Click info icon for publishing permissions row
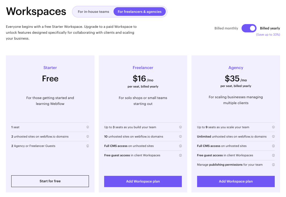Image resolution: width=286 pixels, height=197 pixels. click(x=273, y=165)
